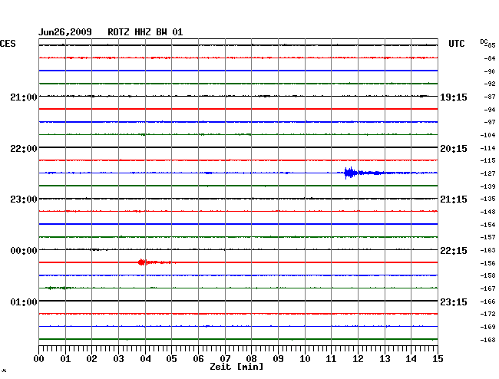Click the "22:15" UTC time label
The width and height of the screenshot is (499, 379).
[454, 251]
